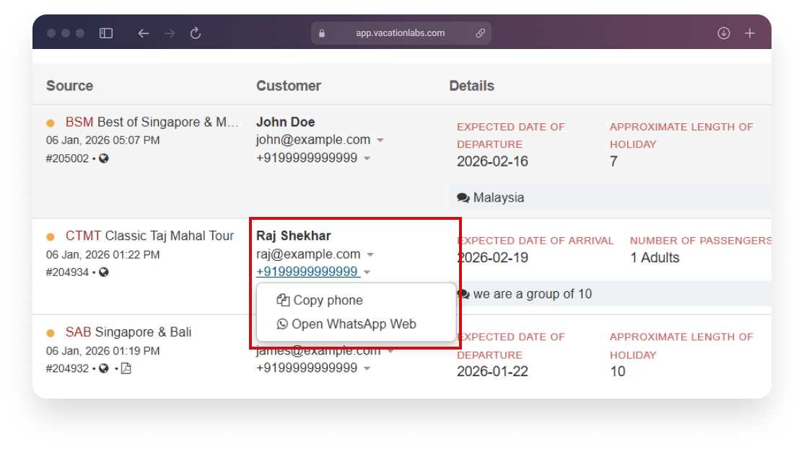Open the BSM tour code link
The width and height of the screenshot is (804, 449).
click(79, 123)
